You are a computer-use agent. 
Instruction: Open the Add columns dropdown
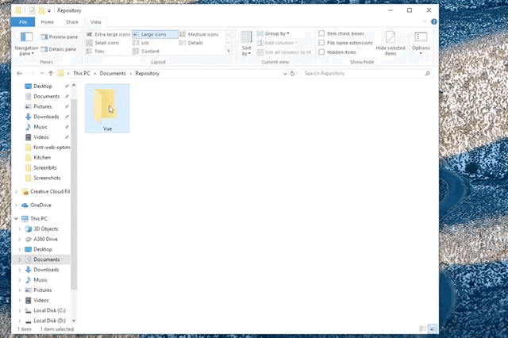pyautogui.click(x=277, y=43)
